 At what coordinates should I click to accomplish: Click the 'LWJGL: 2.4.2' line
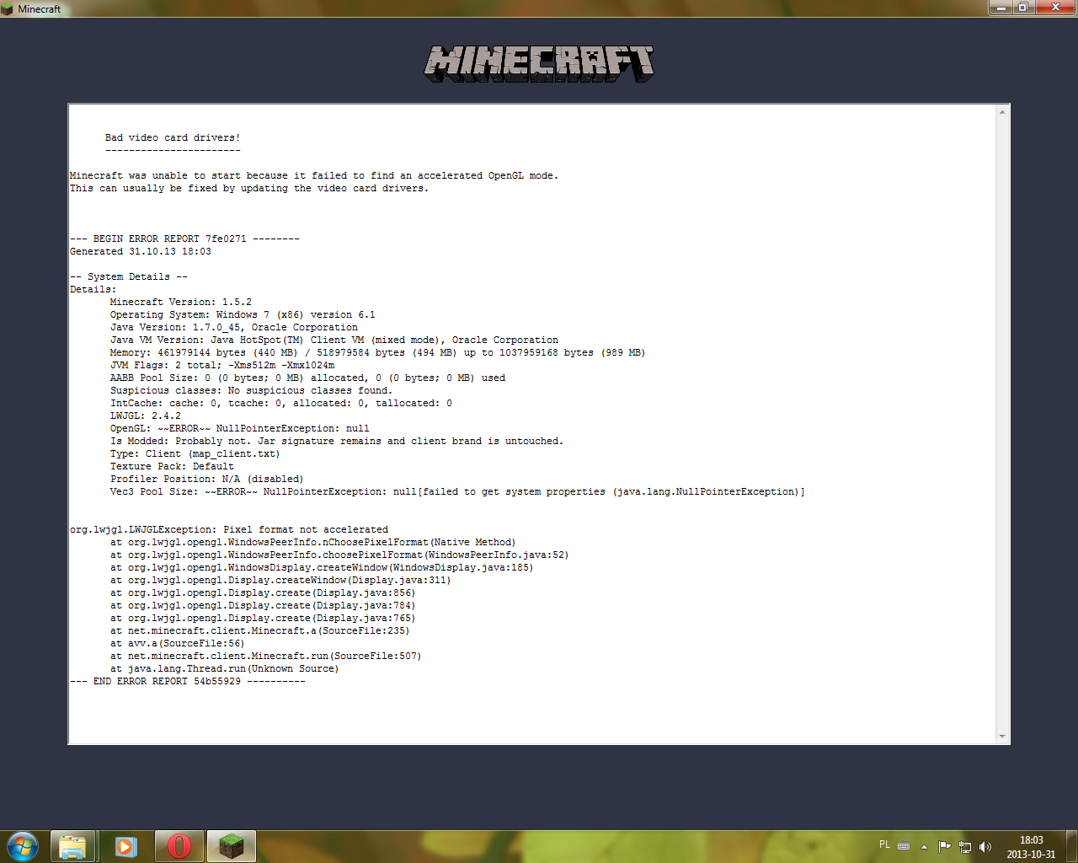point(146,415)
